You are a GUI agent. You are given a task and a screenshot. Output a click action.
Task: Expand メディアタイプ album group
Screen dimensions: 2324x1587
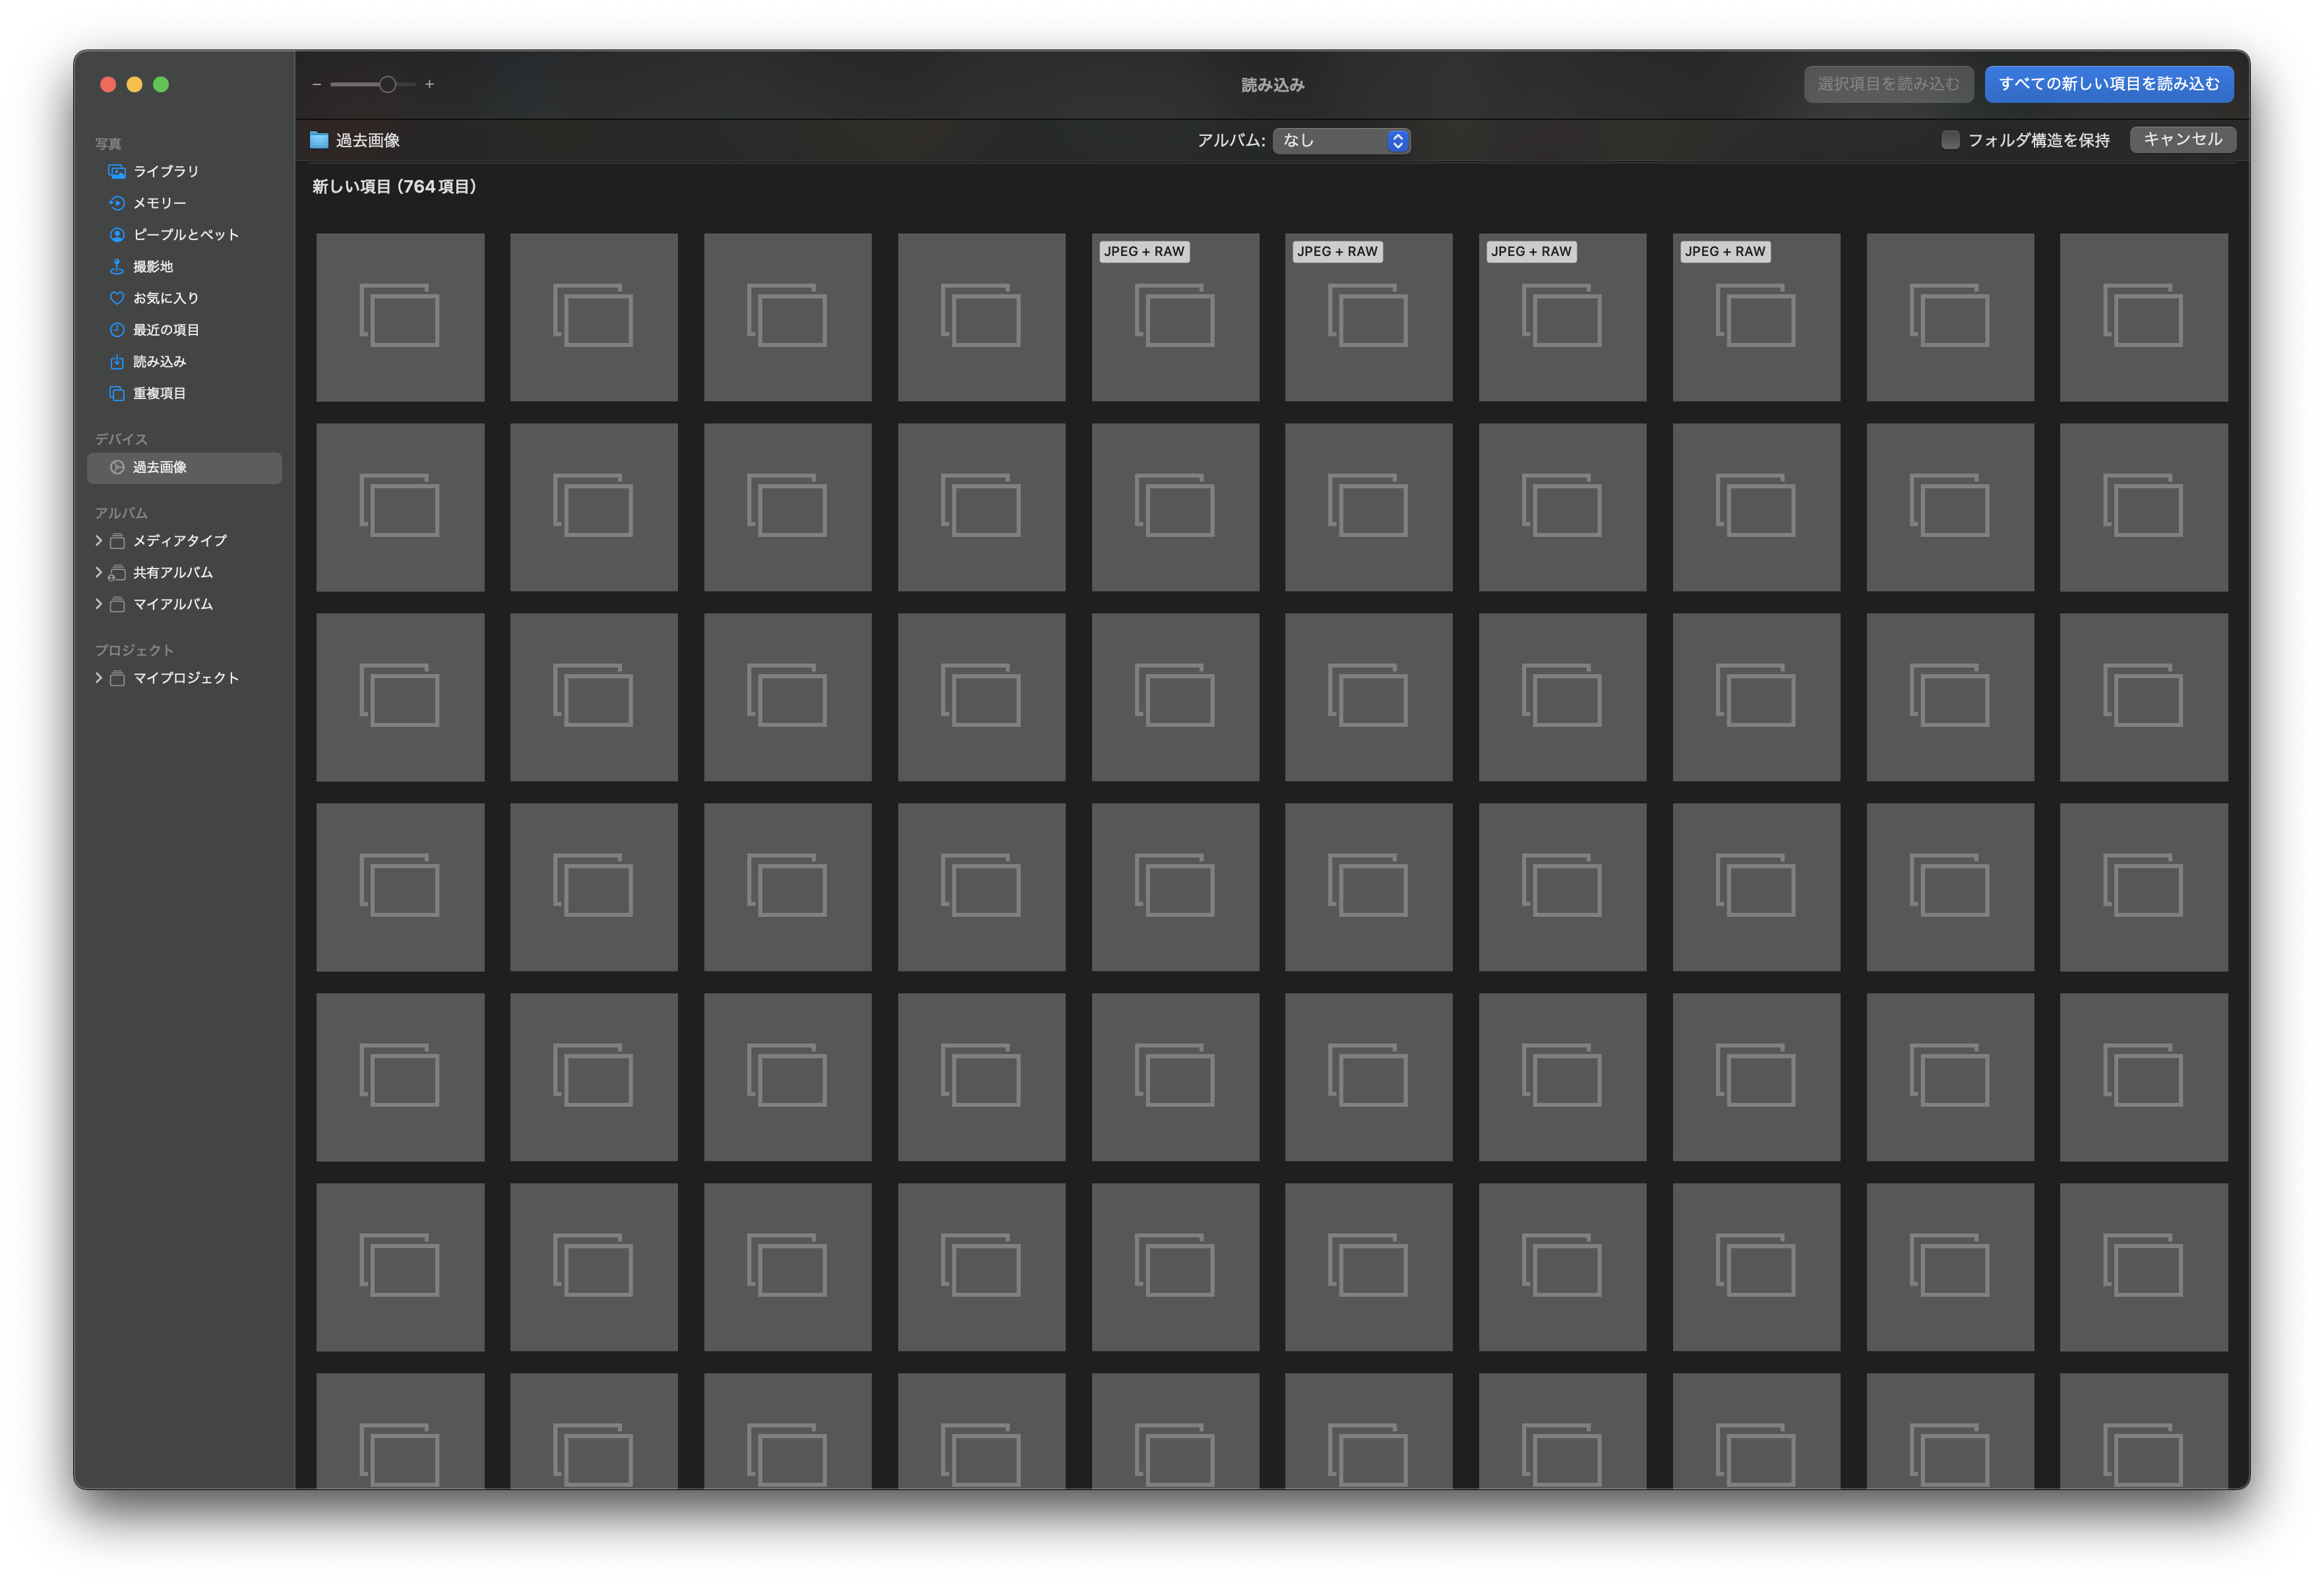pos(98,540)
